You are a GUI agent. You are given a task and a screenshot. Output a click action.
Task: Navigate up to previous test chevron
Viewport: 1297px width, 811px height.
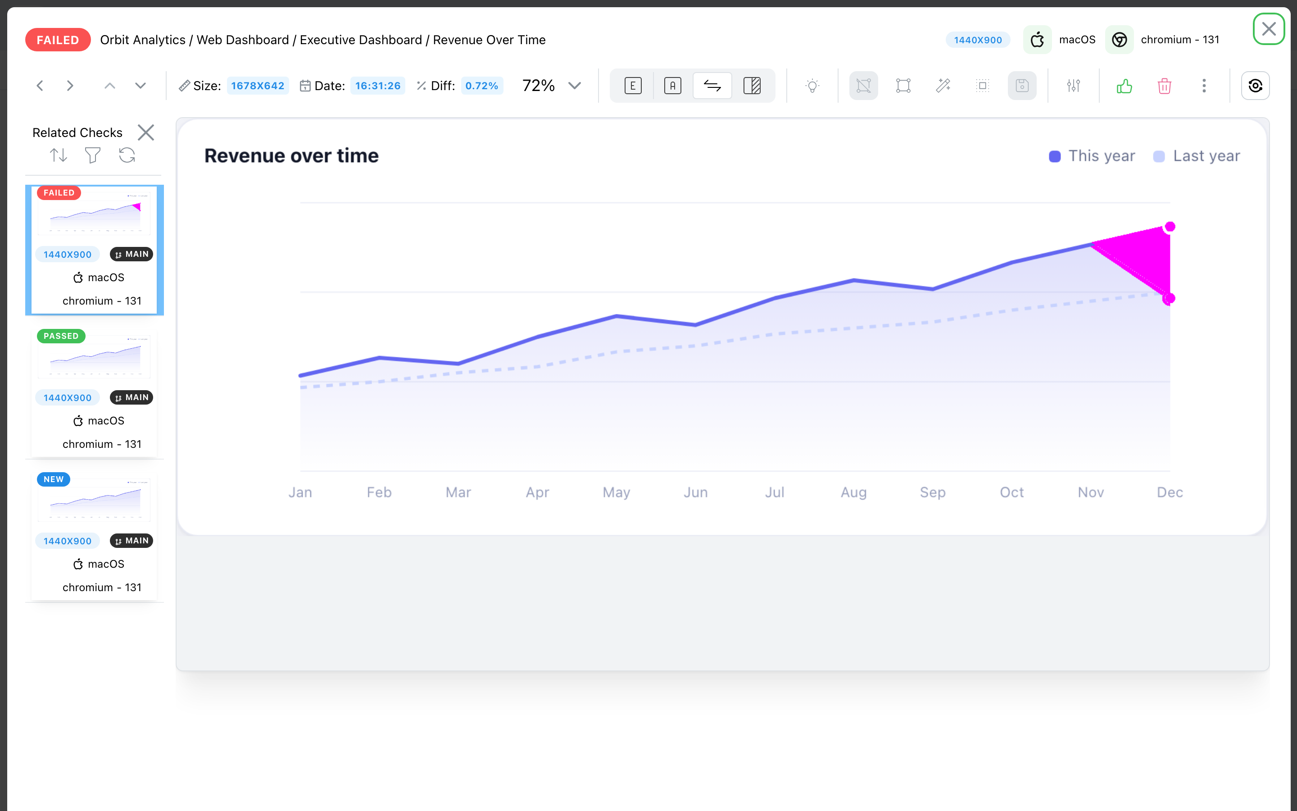tap(110, 86)
